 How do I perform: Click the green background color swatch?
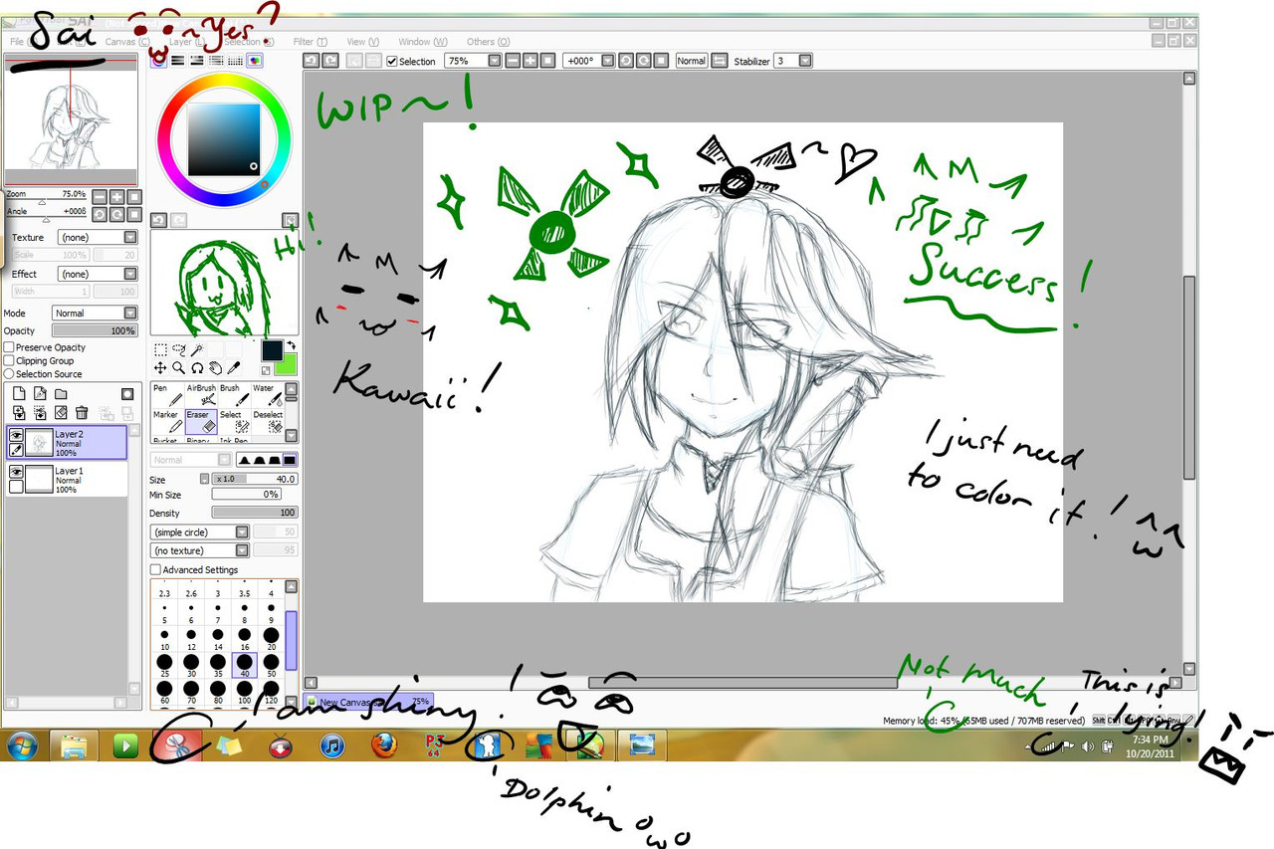(288, 365)
